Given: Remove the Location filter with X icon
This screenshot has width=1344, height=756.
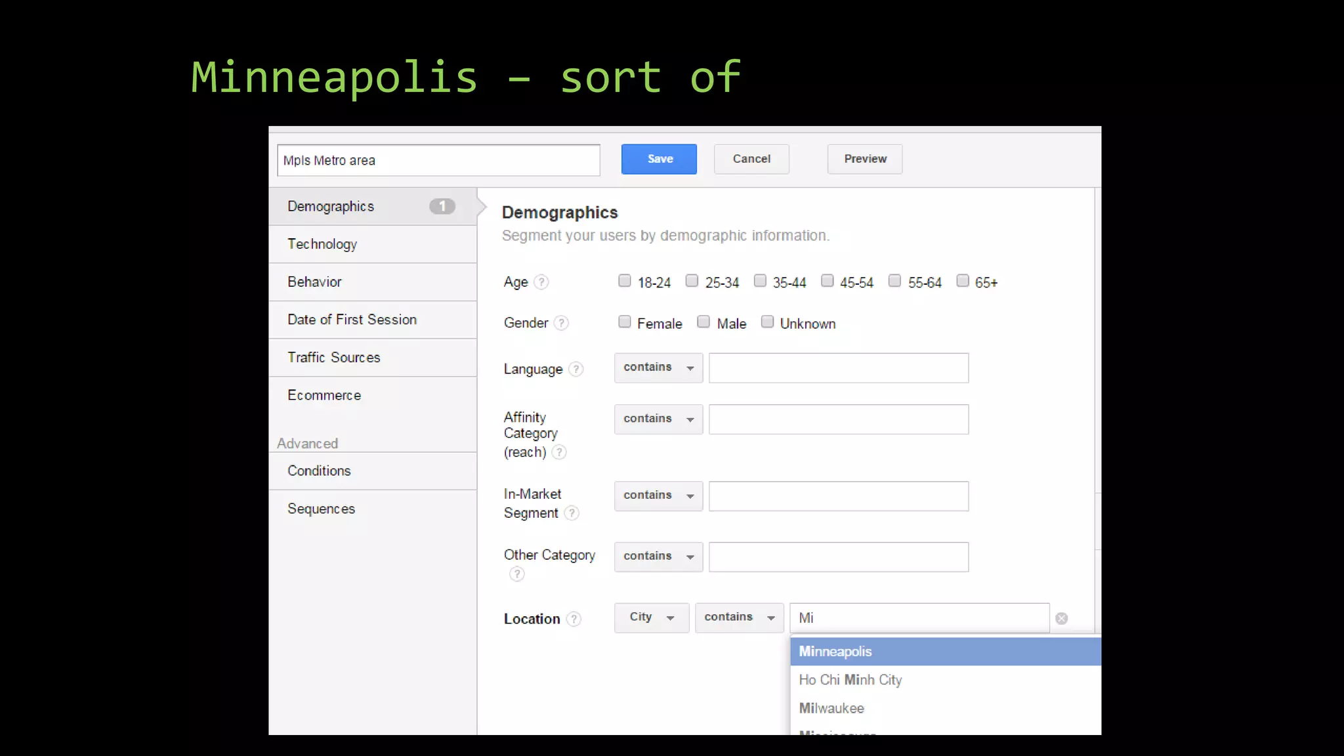Looking at the screenshot, I should point(1061,618).
